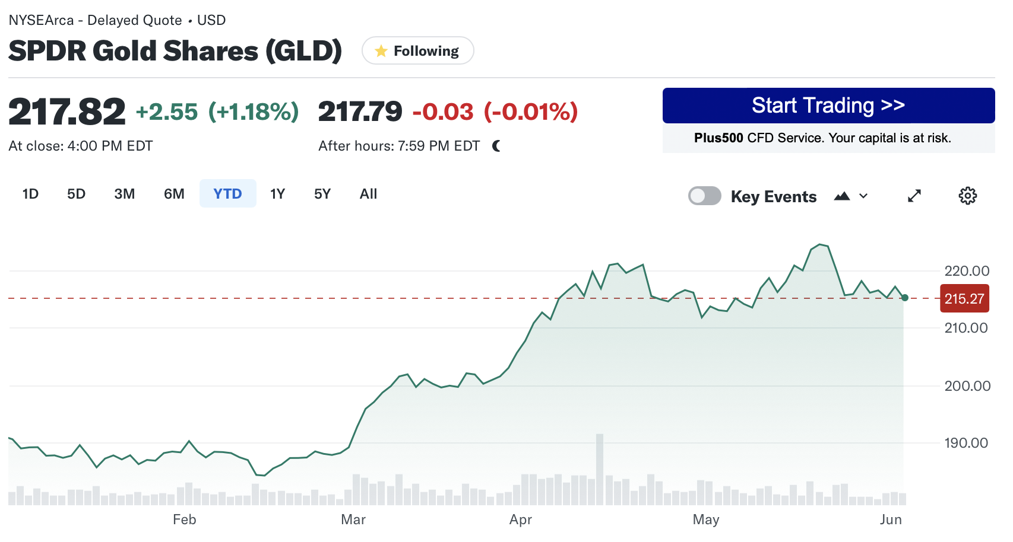The image size is (1013, 542).
Task: Switch to 1Y chart range
Action: click(x=277, y=194)
